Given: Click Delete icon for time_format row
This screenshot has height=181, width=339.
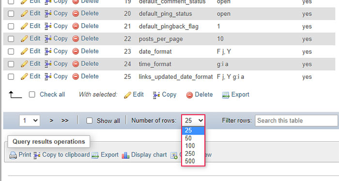Looking at the screenshot, I should pos(76,64).
